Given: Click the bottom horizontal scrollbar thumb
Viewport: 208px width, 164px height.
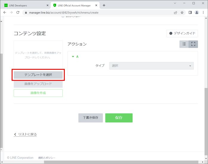Looking at the screenshot, I should click(121, 162).
